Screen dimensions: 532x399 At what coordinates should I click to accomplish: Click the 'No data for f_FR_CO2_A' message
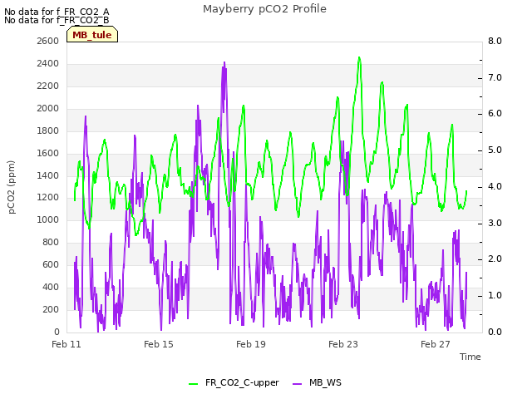coord(57,12)
